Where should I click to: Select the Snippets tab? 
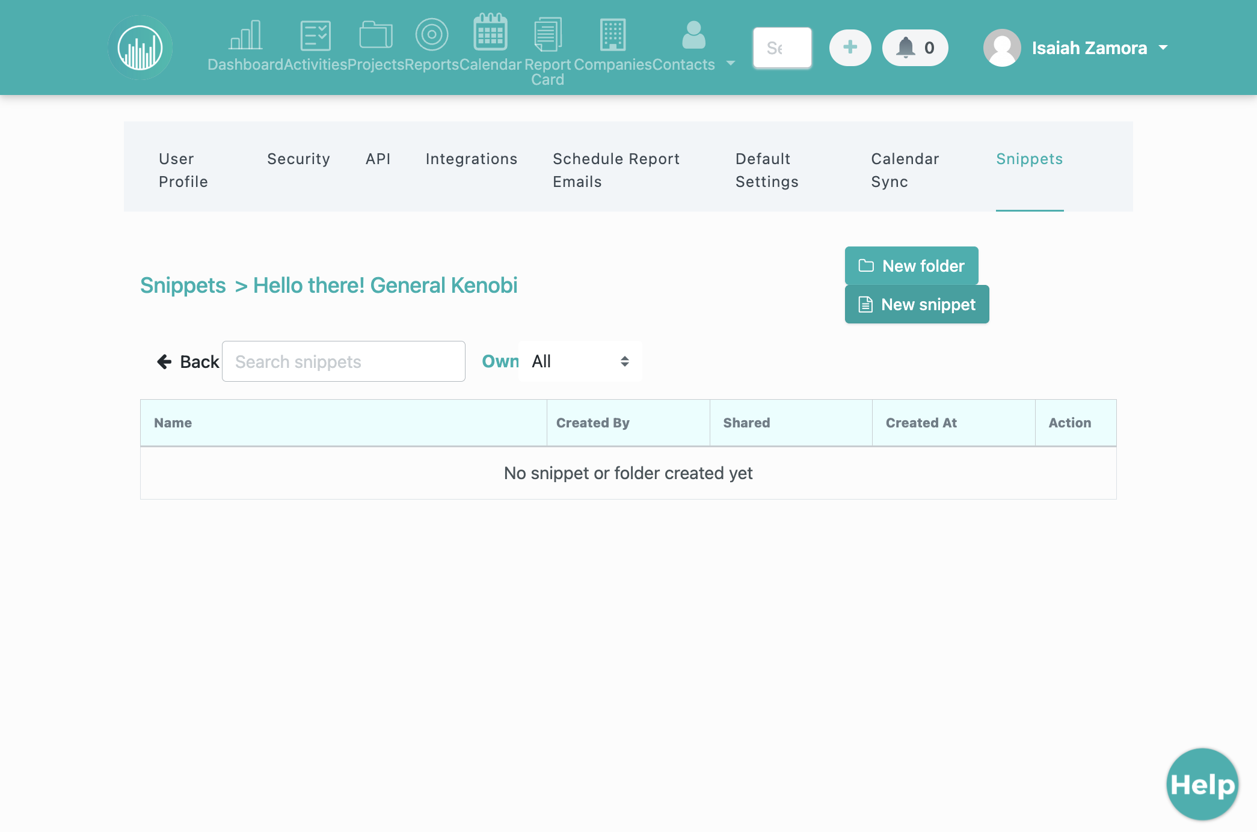tap(1029, 159)
